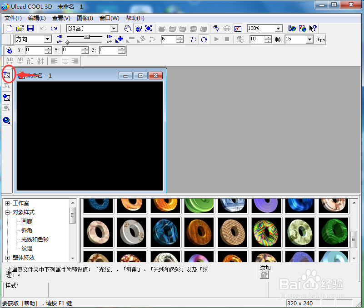Image resolution: width=364 pixels, height=308 pixels.
Task: Click the Y position input field
Action: pos(71,50)
